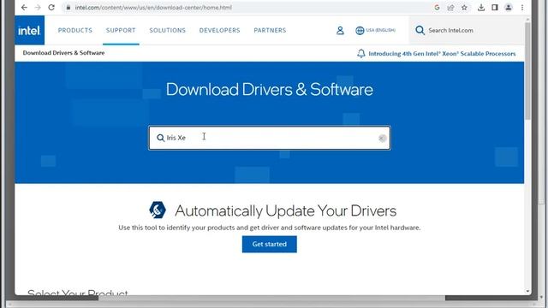Clear the driver search with X icon
The width and height of the screenshot is (548, 308).
click(x=382, y=139)
